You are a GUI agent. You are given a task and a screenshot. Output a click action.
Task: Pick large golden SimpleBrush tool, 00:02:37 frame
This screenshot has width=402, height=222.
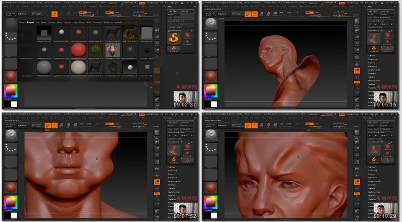pos(174,39)
